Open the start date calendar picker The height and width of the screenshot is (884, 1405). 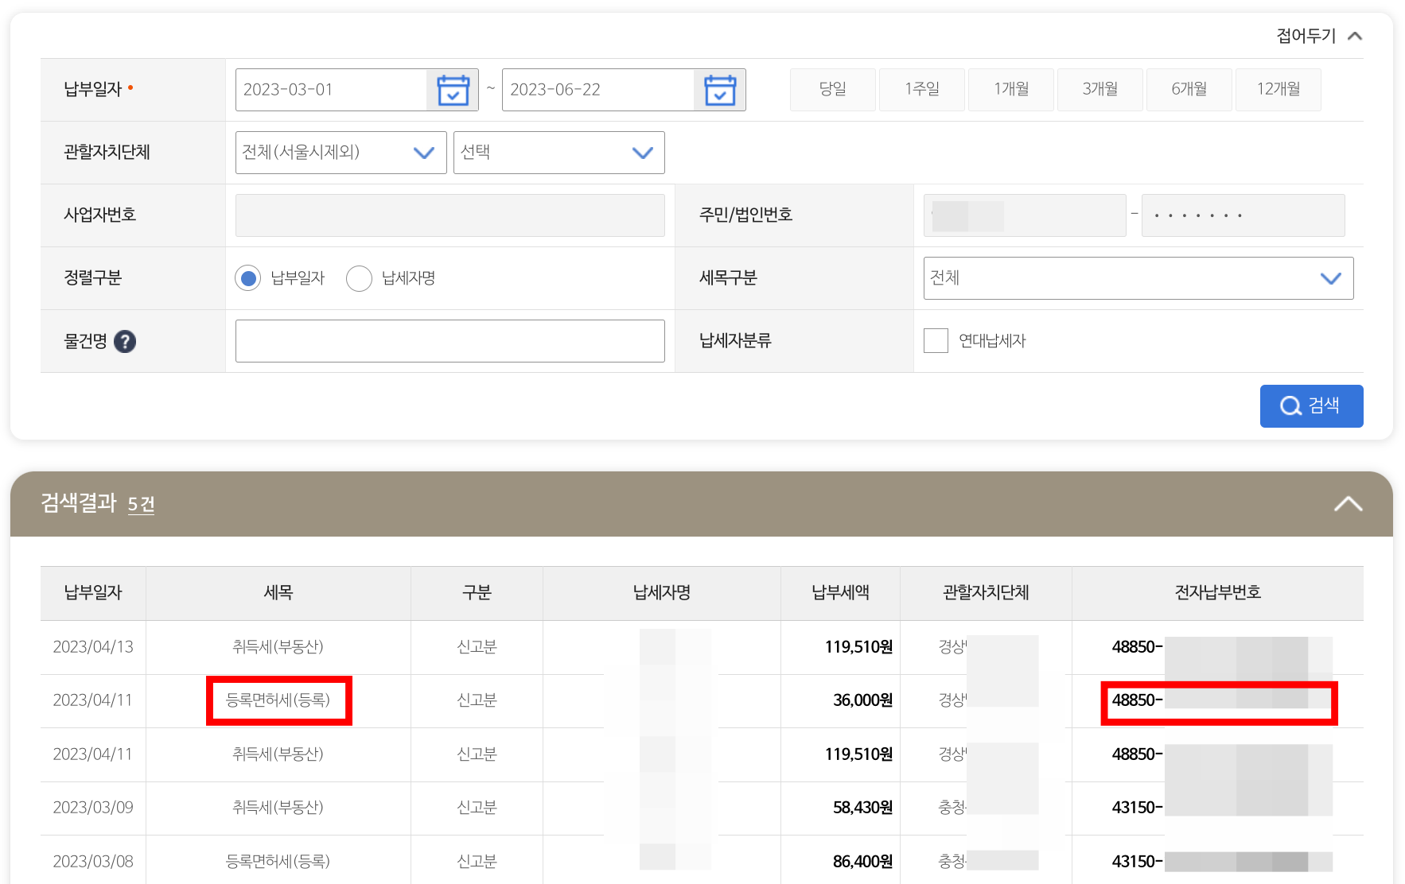pos(453,90)
